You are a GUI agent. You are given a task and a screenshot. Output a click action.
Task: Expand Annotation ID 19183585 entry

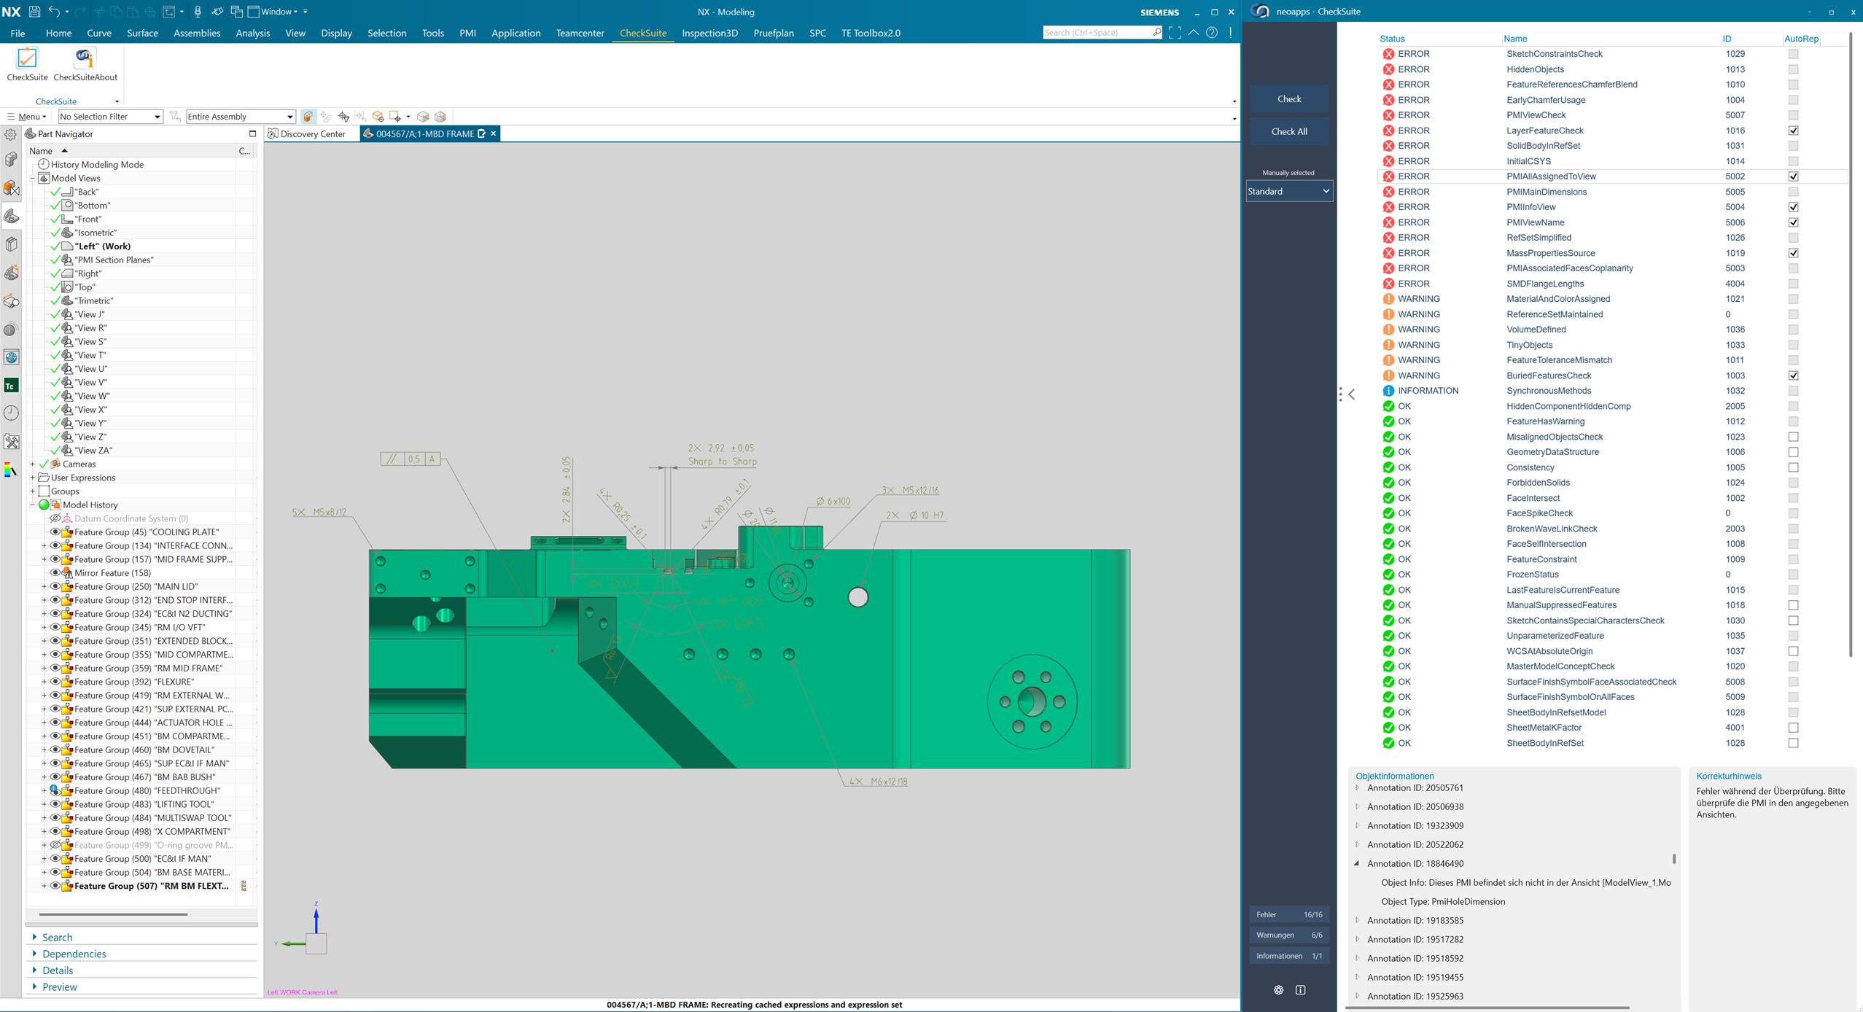[1358, 920]
